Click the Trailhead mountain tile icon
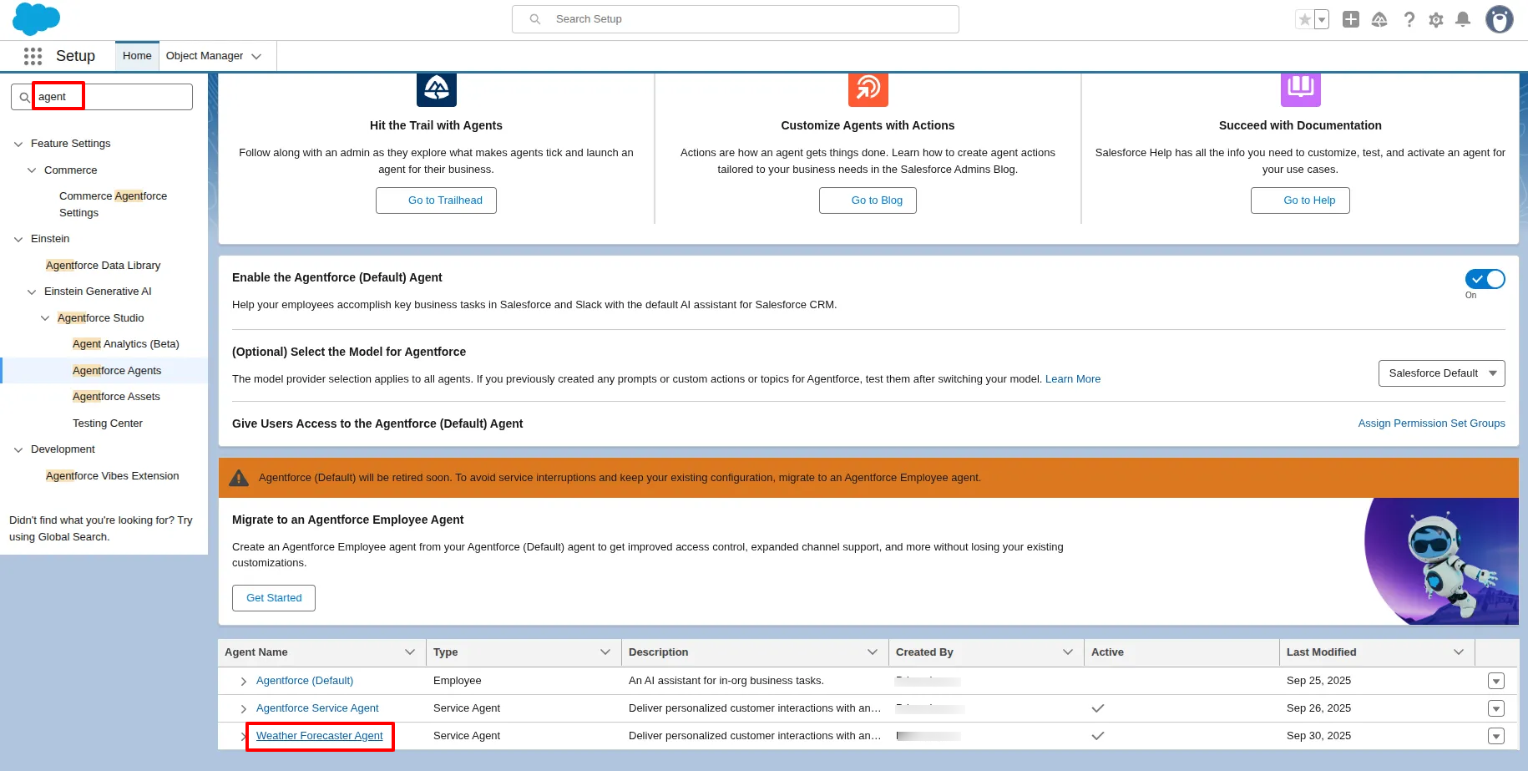 [x=437, y=89]
